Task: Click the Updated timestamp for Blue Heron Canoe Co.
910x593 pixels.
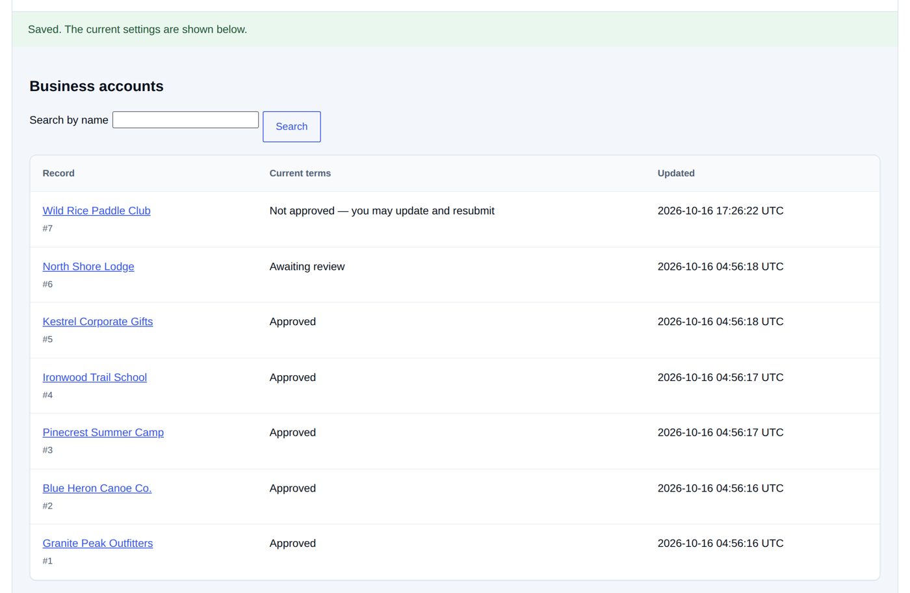Action: tap(720, 488)
